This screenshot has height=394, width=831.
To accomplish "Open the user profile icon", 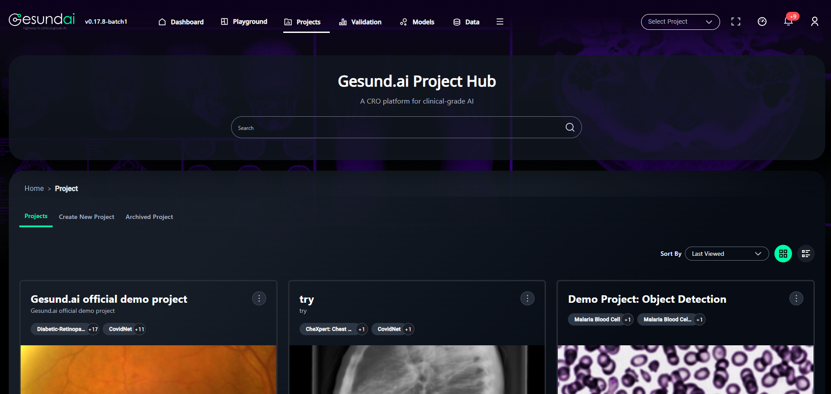I will click(815, 21).
